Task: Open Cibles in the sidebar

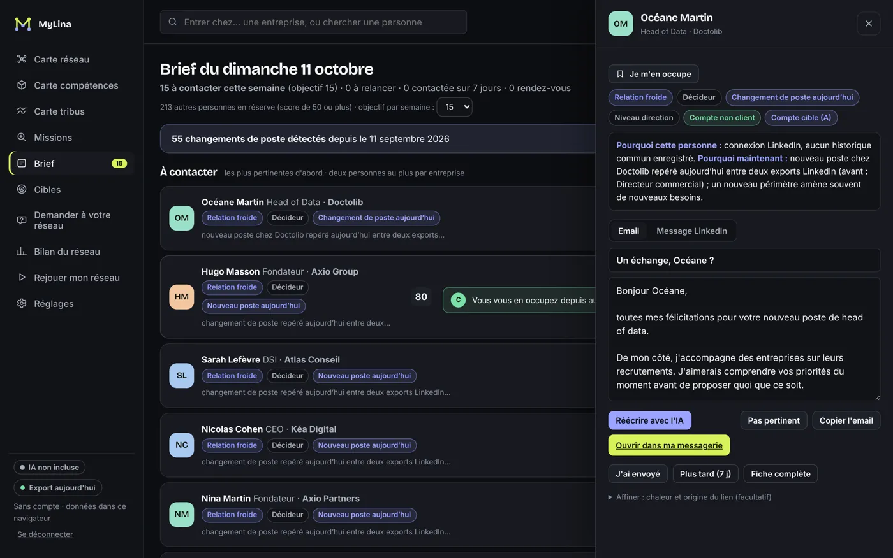Action: pos(71,190)
